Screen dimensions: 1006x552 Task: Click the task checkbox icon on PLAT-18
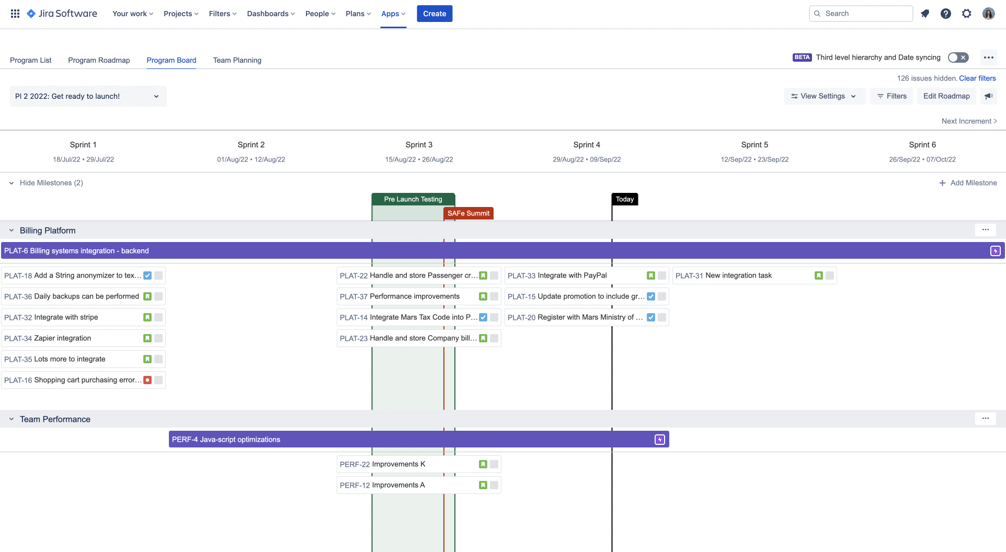(147, 275)
